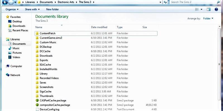Click the Forward navigation arrow
The height and width of the screenshot is (111, 223).
(11, 2)
